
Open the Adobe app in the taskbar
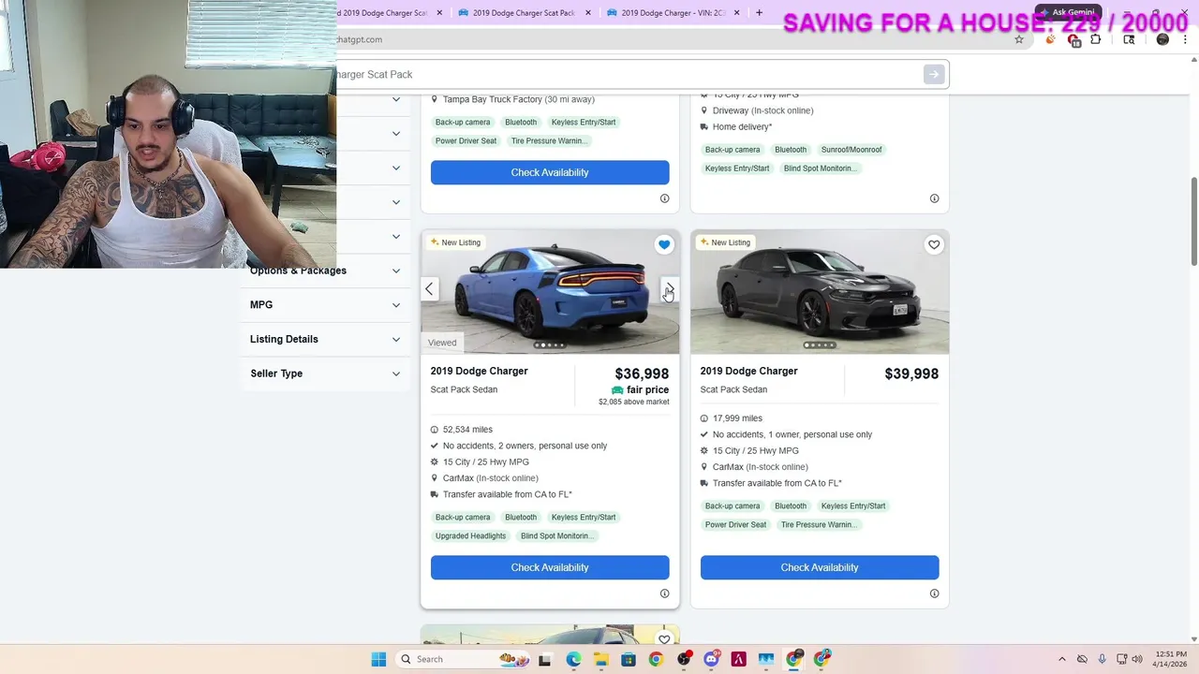[x=738, y=659]
